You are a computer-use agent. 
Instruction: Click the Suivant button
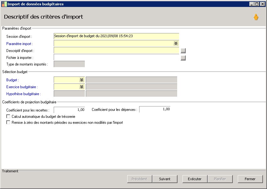coord(165,179)
